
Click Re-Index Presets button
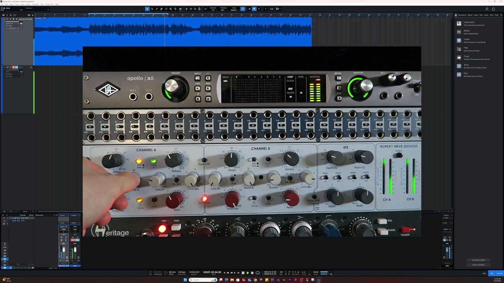tap(478, 260)
